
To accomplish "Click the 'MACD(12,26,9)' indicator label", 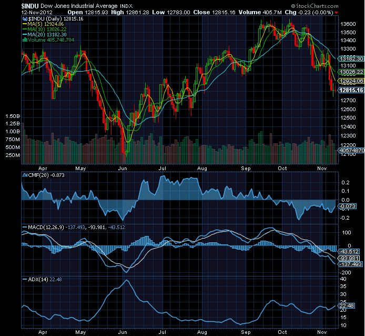I will coord(46,228).
